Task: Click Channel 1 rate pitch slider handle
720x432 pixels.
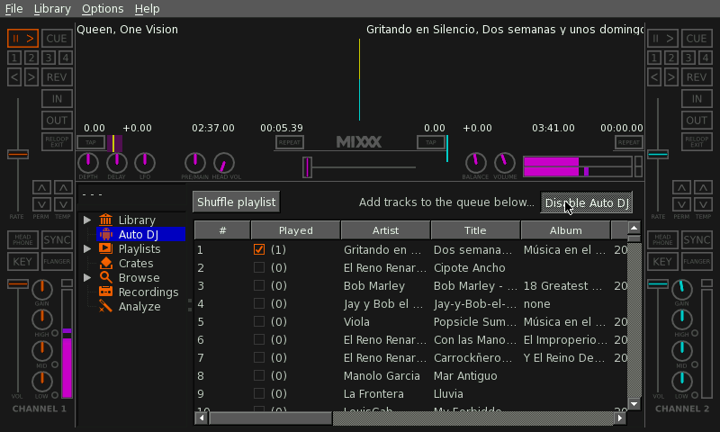Action: tap(18, 154)
